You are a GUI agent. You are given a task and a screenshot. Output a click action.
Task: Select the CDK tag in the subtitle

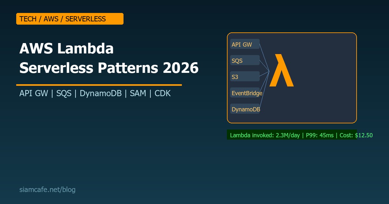(x=163, y=94)
